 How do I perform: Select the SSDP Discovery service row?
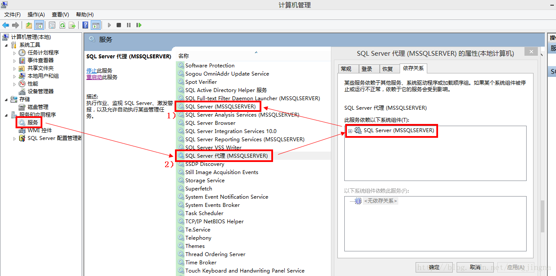pos(254,164)
